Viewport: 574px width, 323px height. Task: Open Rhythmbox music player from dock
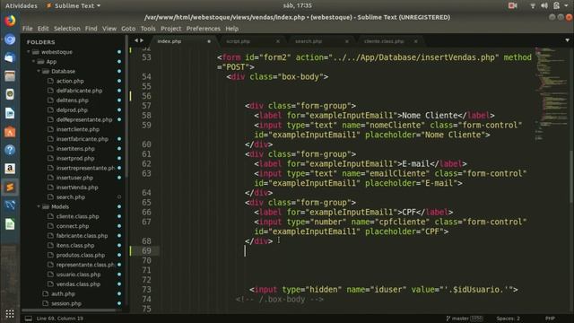tap(10, 94)
